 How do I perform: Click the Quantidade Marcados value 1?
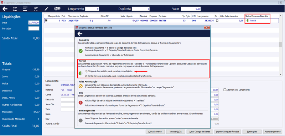tap(38, 119)
